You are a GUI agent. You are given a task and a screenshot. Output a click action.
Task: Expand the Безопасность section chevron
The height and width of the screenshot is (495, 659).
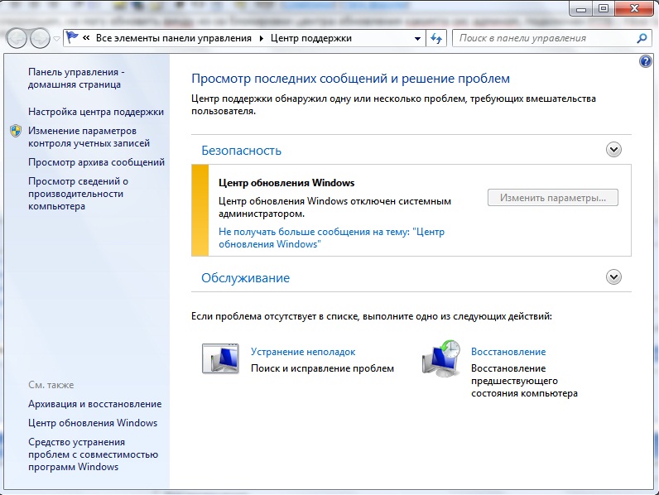coord(613,150)
